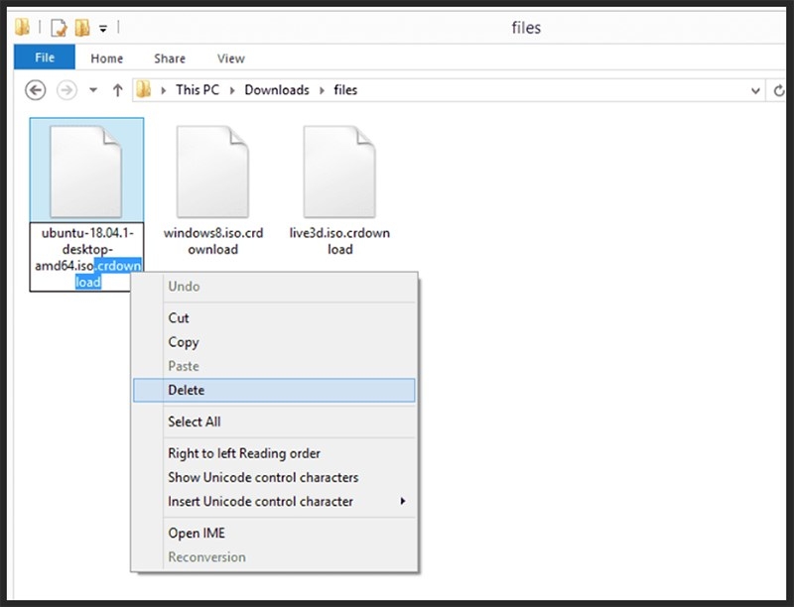Choose Undo from the context menu
Image resolution: width=794 pixels, height=607 pixels.
[274, 287]
